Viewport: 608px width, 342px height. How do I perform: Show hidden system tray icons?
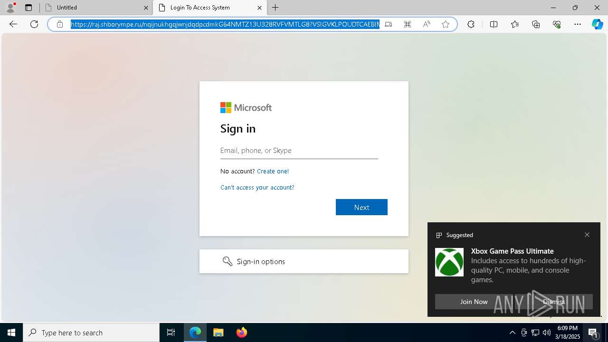(512, 332)
